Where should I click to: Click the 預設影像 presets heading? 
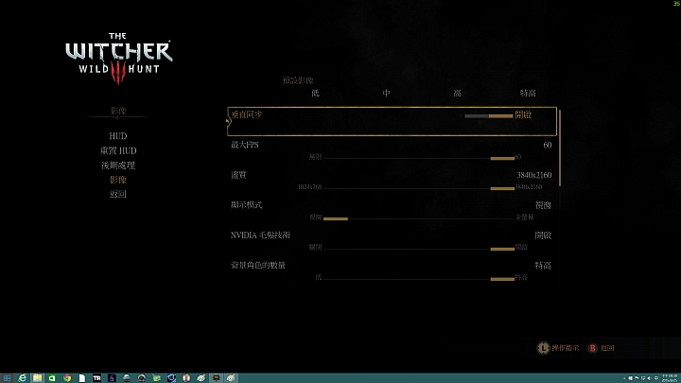[298, 80]
